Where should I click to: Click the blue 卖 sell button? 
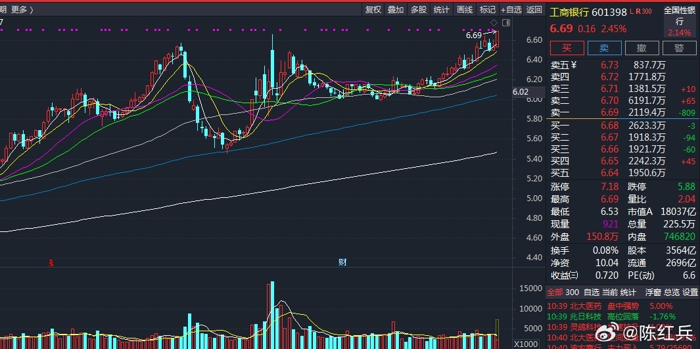tap(605, 48)
